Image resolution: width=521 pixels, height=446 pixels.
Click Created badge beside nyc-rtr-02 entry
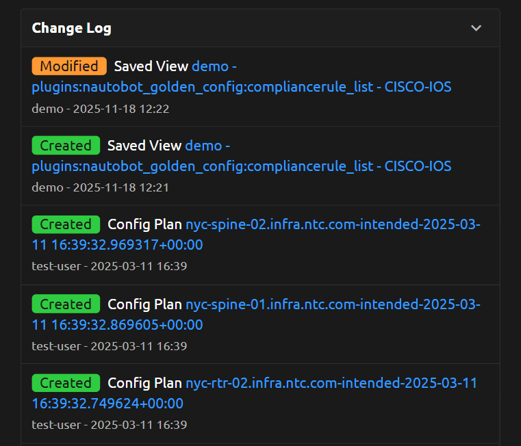(66, 383)
